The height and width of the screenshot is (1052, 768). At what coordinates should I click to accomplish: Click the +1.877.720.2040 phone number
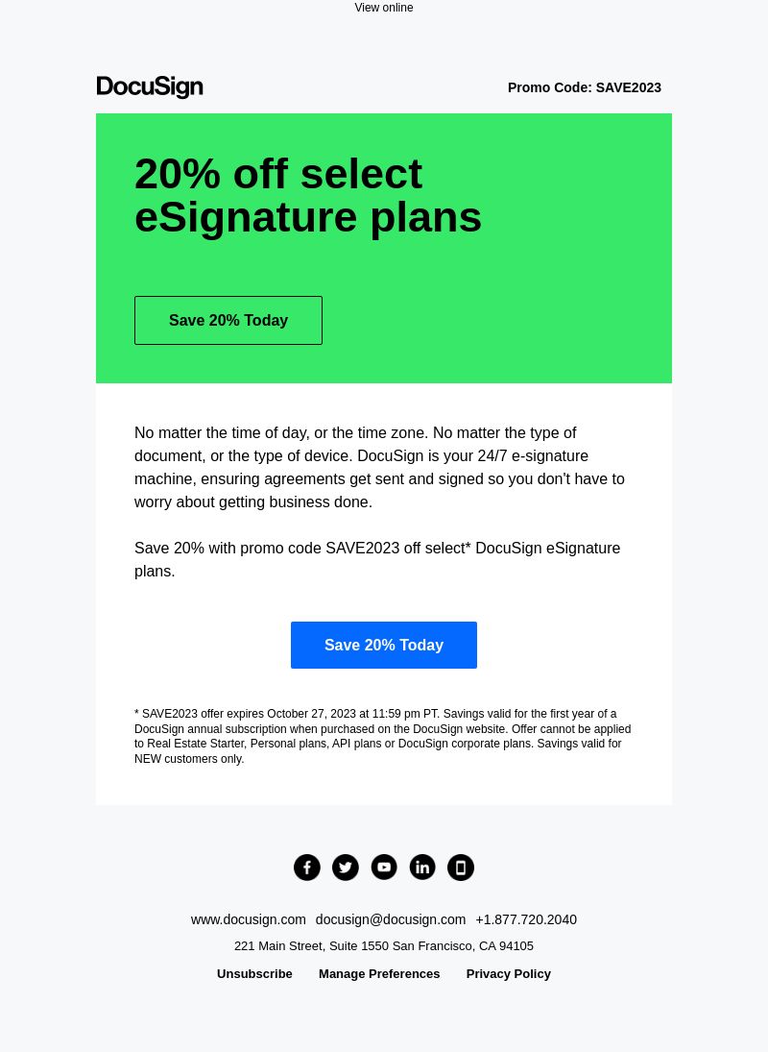[526, 919]
